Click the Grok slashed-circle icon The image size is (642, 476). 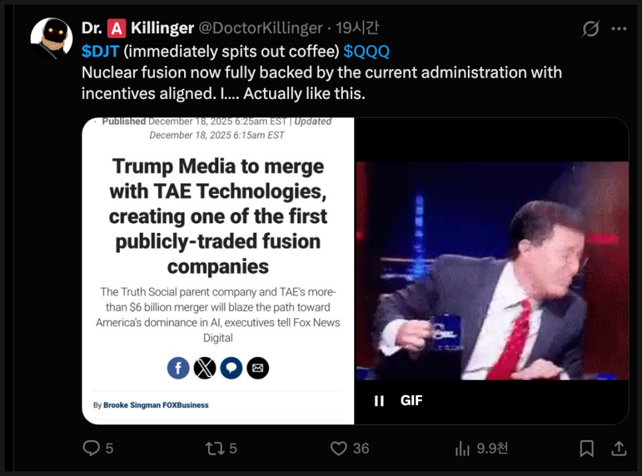click(x=590, y=29)
